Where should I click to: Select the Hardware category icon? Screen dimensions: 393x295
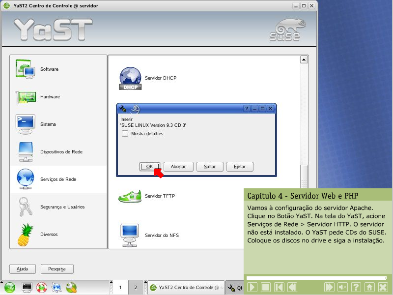[25, 97]
